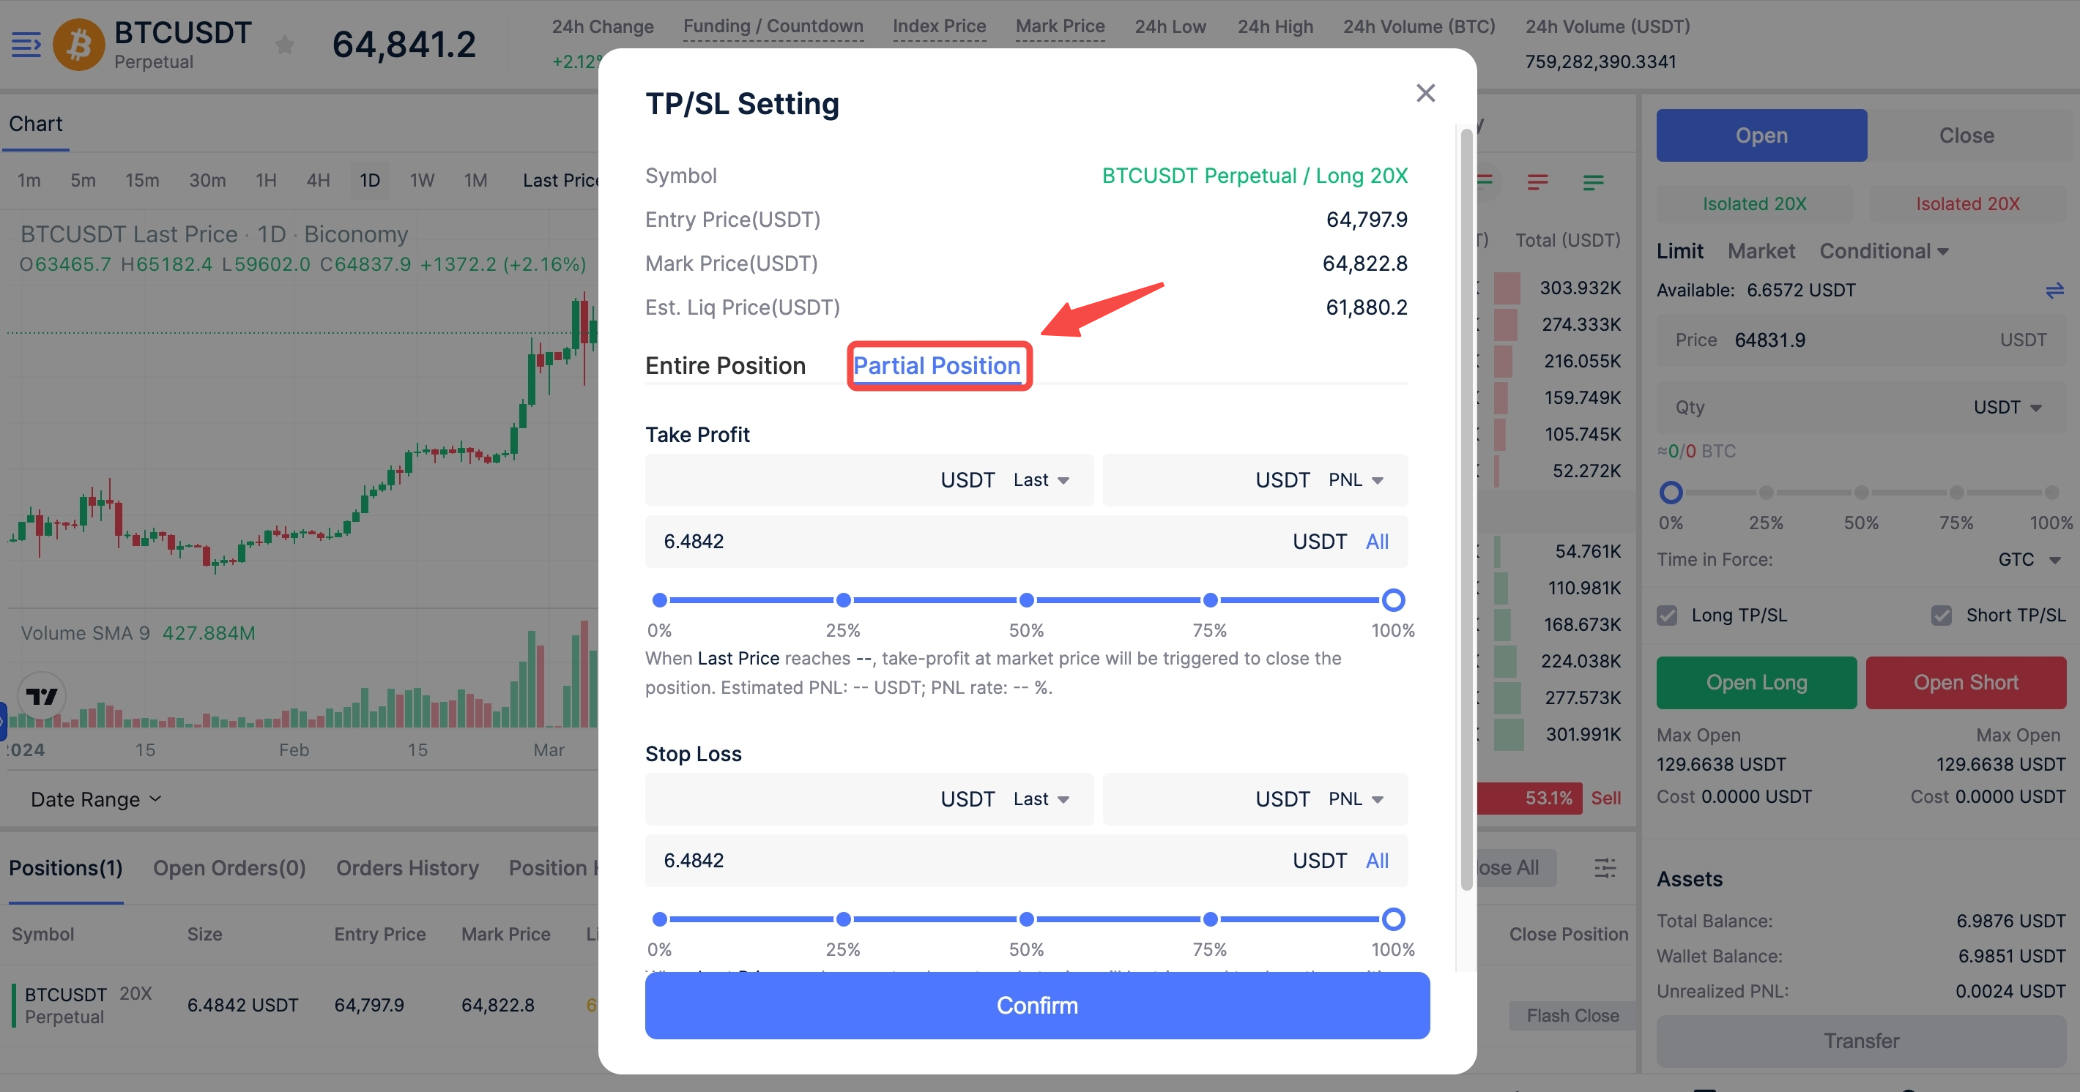
Task: Toggle the Long TP/SL checkbox
Action: (x=1667, y=615)
